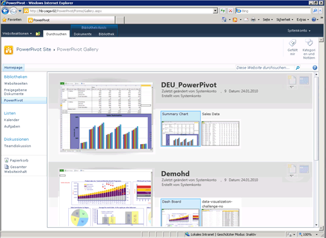Open Websiteseiten in the sidebar
This screenshot has height=238, width=326.
point(16,84)
